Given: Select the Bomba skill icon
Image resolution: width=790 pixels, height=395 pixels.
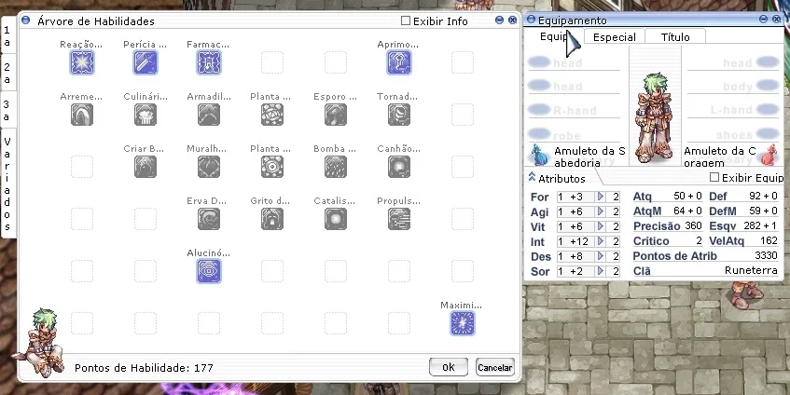Looking at the screenshot, I should pos(336,167).
